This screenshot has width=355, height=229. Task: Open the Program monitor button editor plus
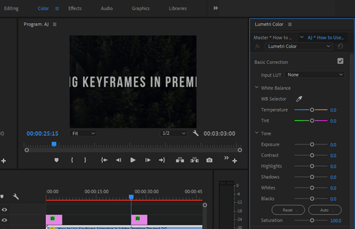pyautogui.click(x=235, y=161)
